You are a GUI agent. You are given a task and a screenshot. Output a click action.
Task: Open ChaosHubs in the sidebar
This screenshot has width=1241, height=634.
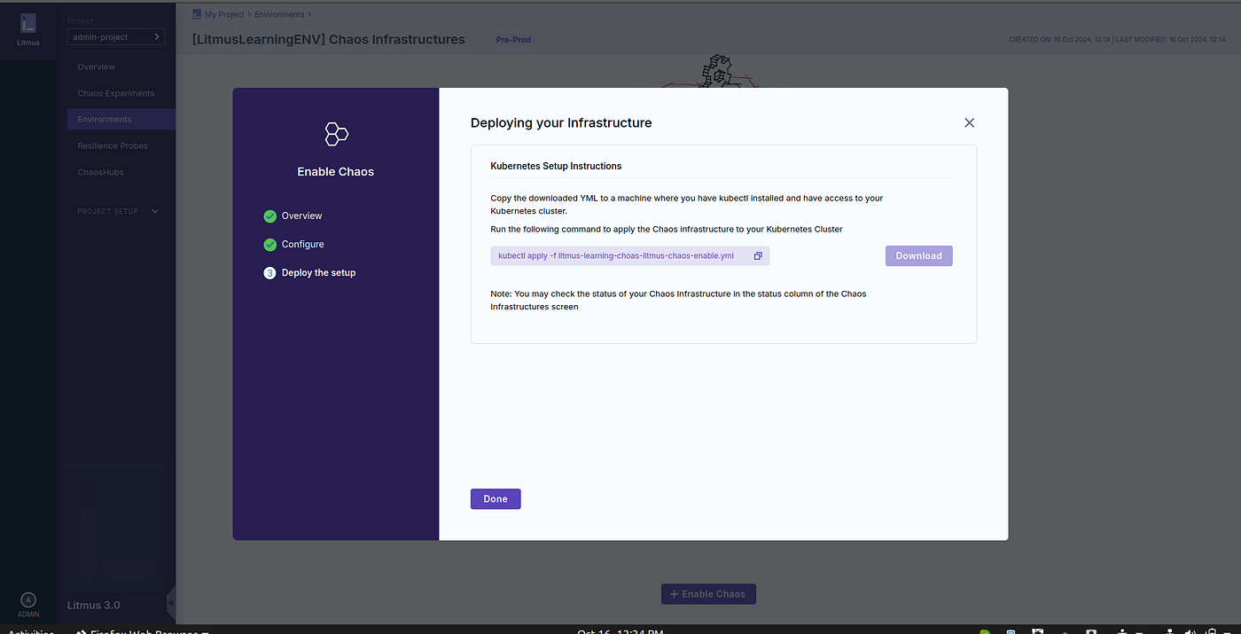pyautogui.click(x=100, y=172)
